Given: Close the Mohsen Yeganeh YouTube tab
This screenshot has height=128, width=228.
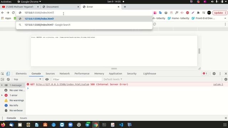Looking at the screenshot, I should [38, 7].
